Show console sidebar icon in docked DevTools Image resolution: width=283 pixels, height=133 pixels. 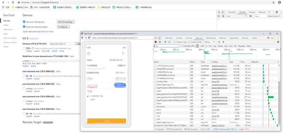point(219,16)
